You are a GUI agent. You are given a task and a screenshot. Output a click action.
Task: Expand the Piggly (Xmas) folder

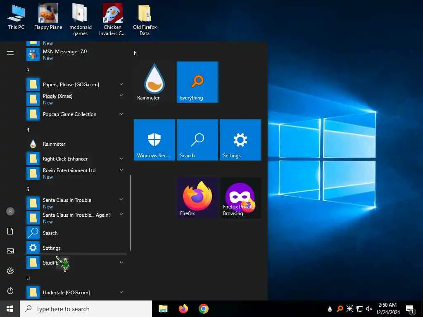click(x=76, y=99)
